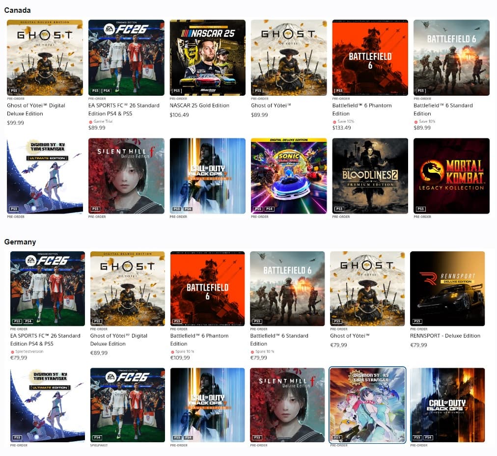Click the RENNSPORT - Deluxe Edition title

445,336
